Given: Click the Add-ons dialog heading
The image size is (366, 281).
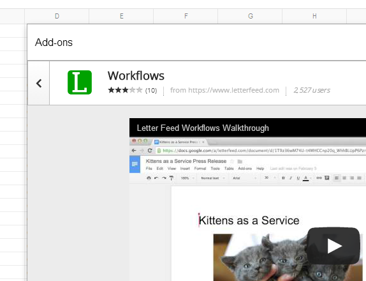Looking at the screenshot, I should pyautogui.click(x=54, y=42).
